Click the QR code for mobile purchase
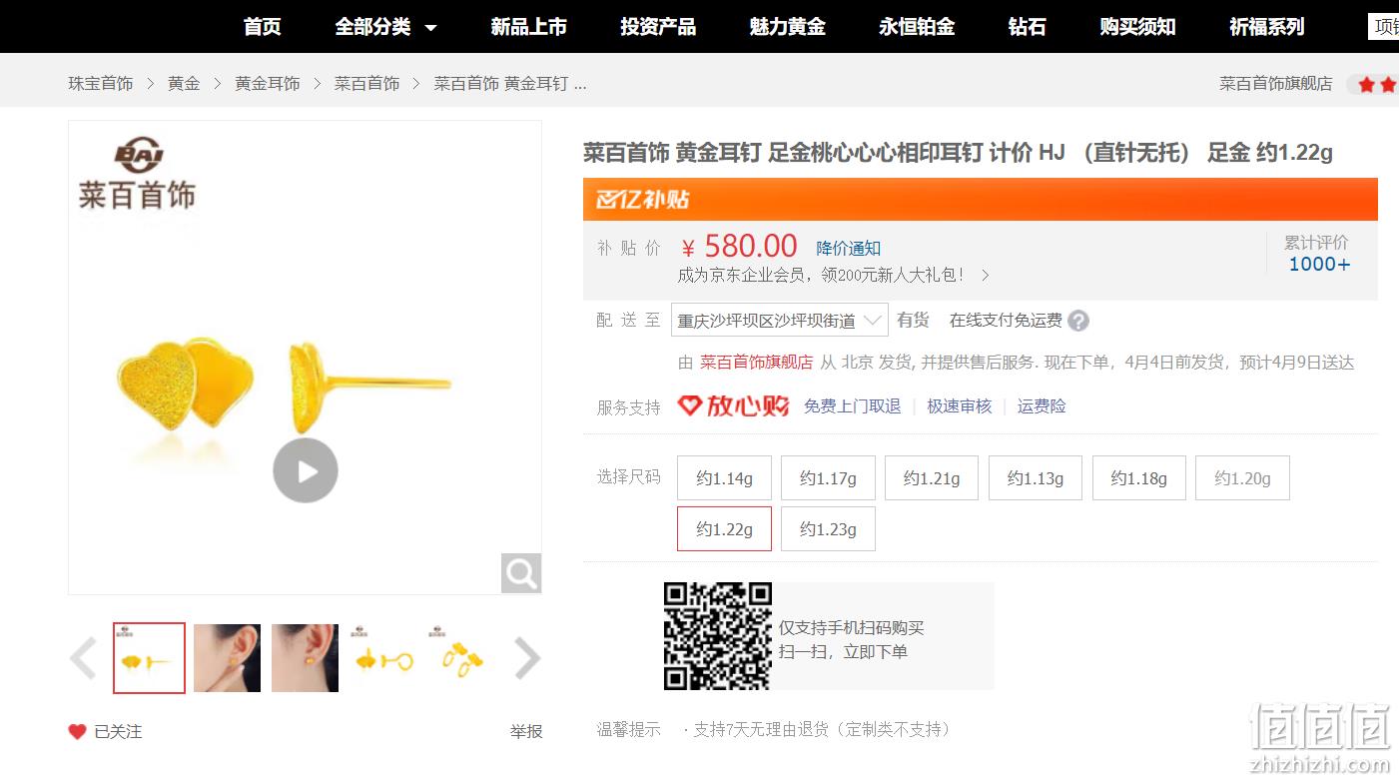This screenshot has width=1399, height=782. tap(718, 636)
